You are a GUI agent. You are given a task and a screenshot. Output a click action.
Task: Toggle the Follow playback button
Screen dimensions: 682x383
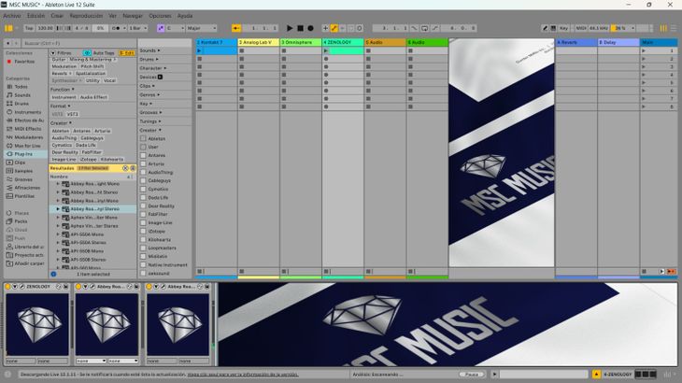click(x=236, y=28)
